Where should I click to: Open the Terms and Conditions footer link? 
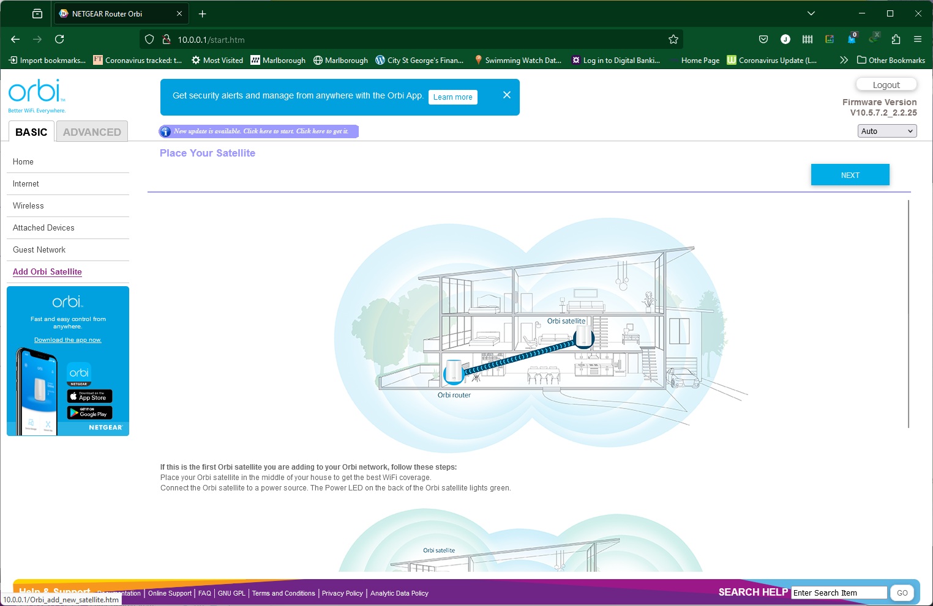pyautogui.click(x=283, y=593)
